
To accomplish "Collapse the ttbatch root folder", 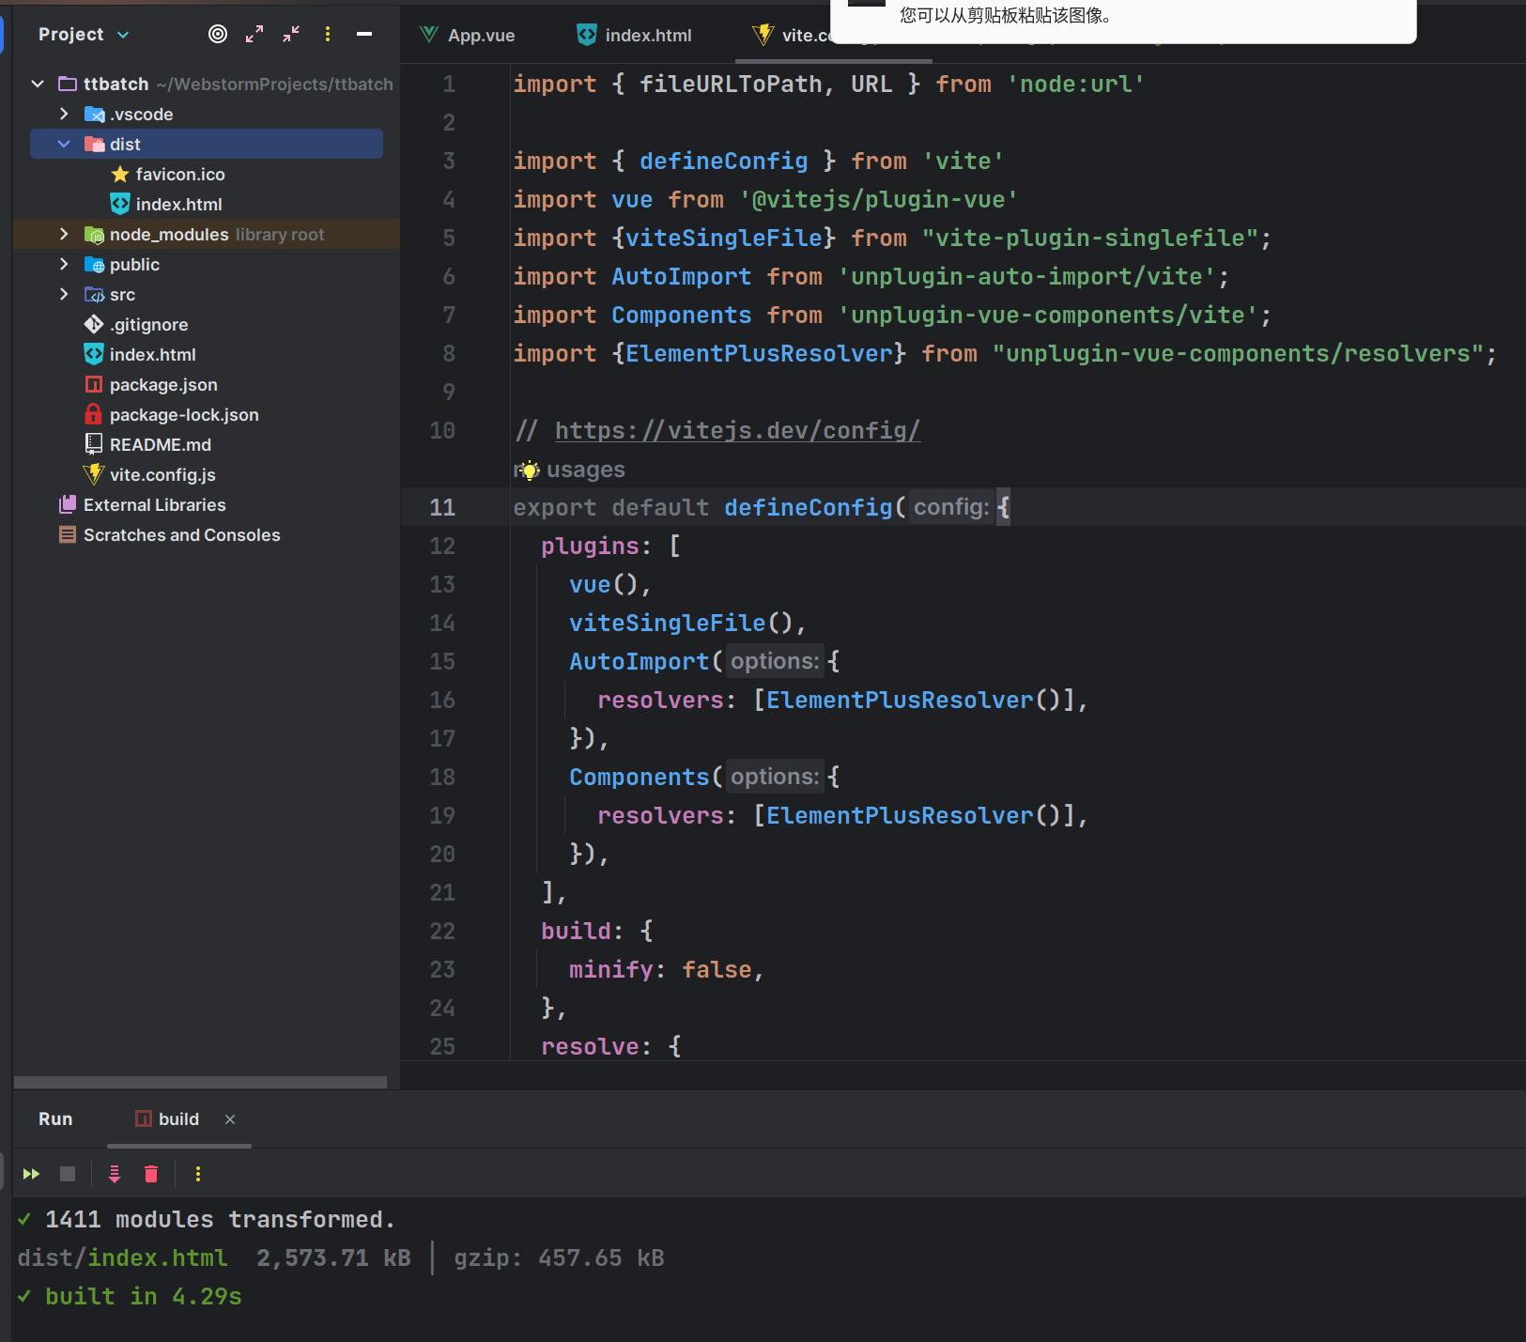I will coord(38,84).
